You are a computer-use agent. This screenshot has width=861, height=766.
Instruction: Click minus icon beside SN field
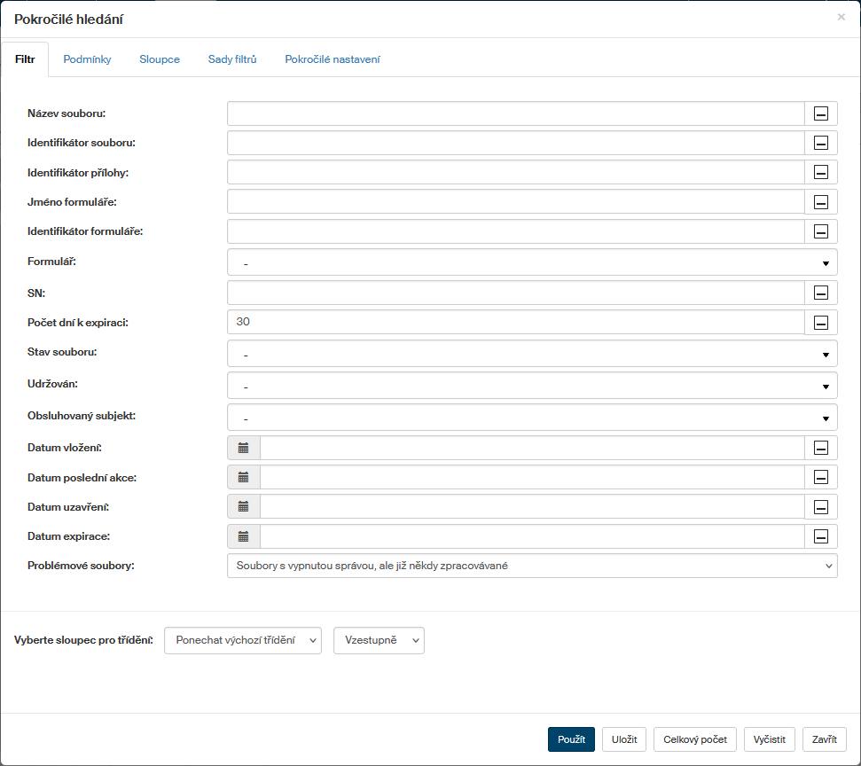(820, 293)
